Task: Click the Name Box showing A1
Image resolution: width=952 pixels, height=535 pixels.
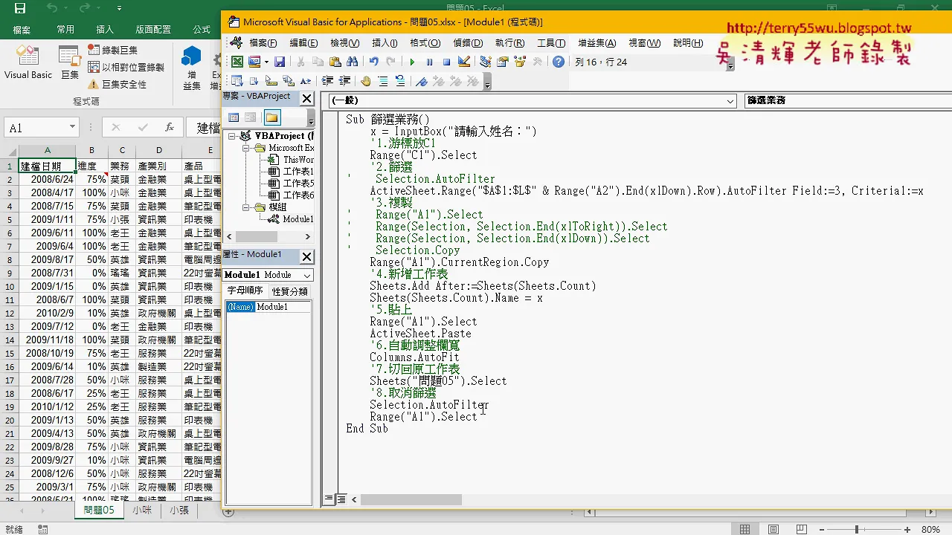Action: click(36, 128)
